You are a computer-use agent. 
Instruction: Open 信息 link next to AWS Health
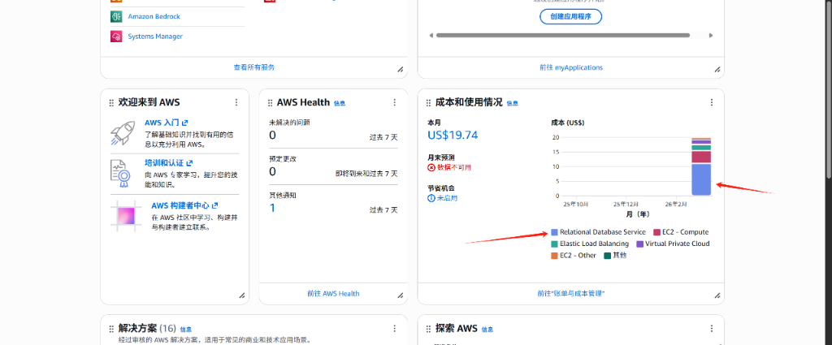(340, 103)
